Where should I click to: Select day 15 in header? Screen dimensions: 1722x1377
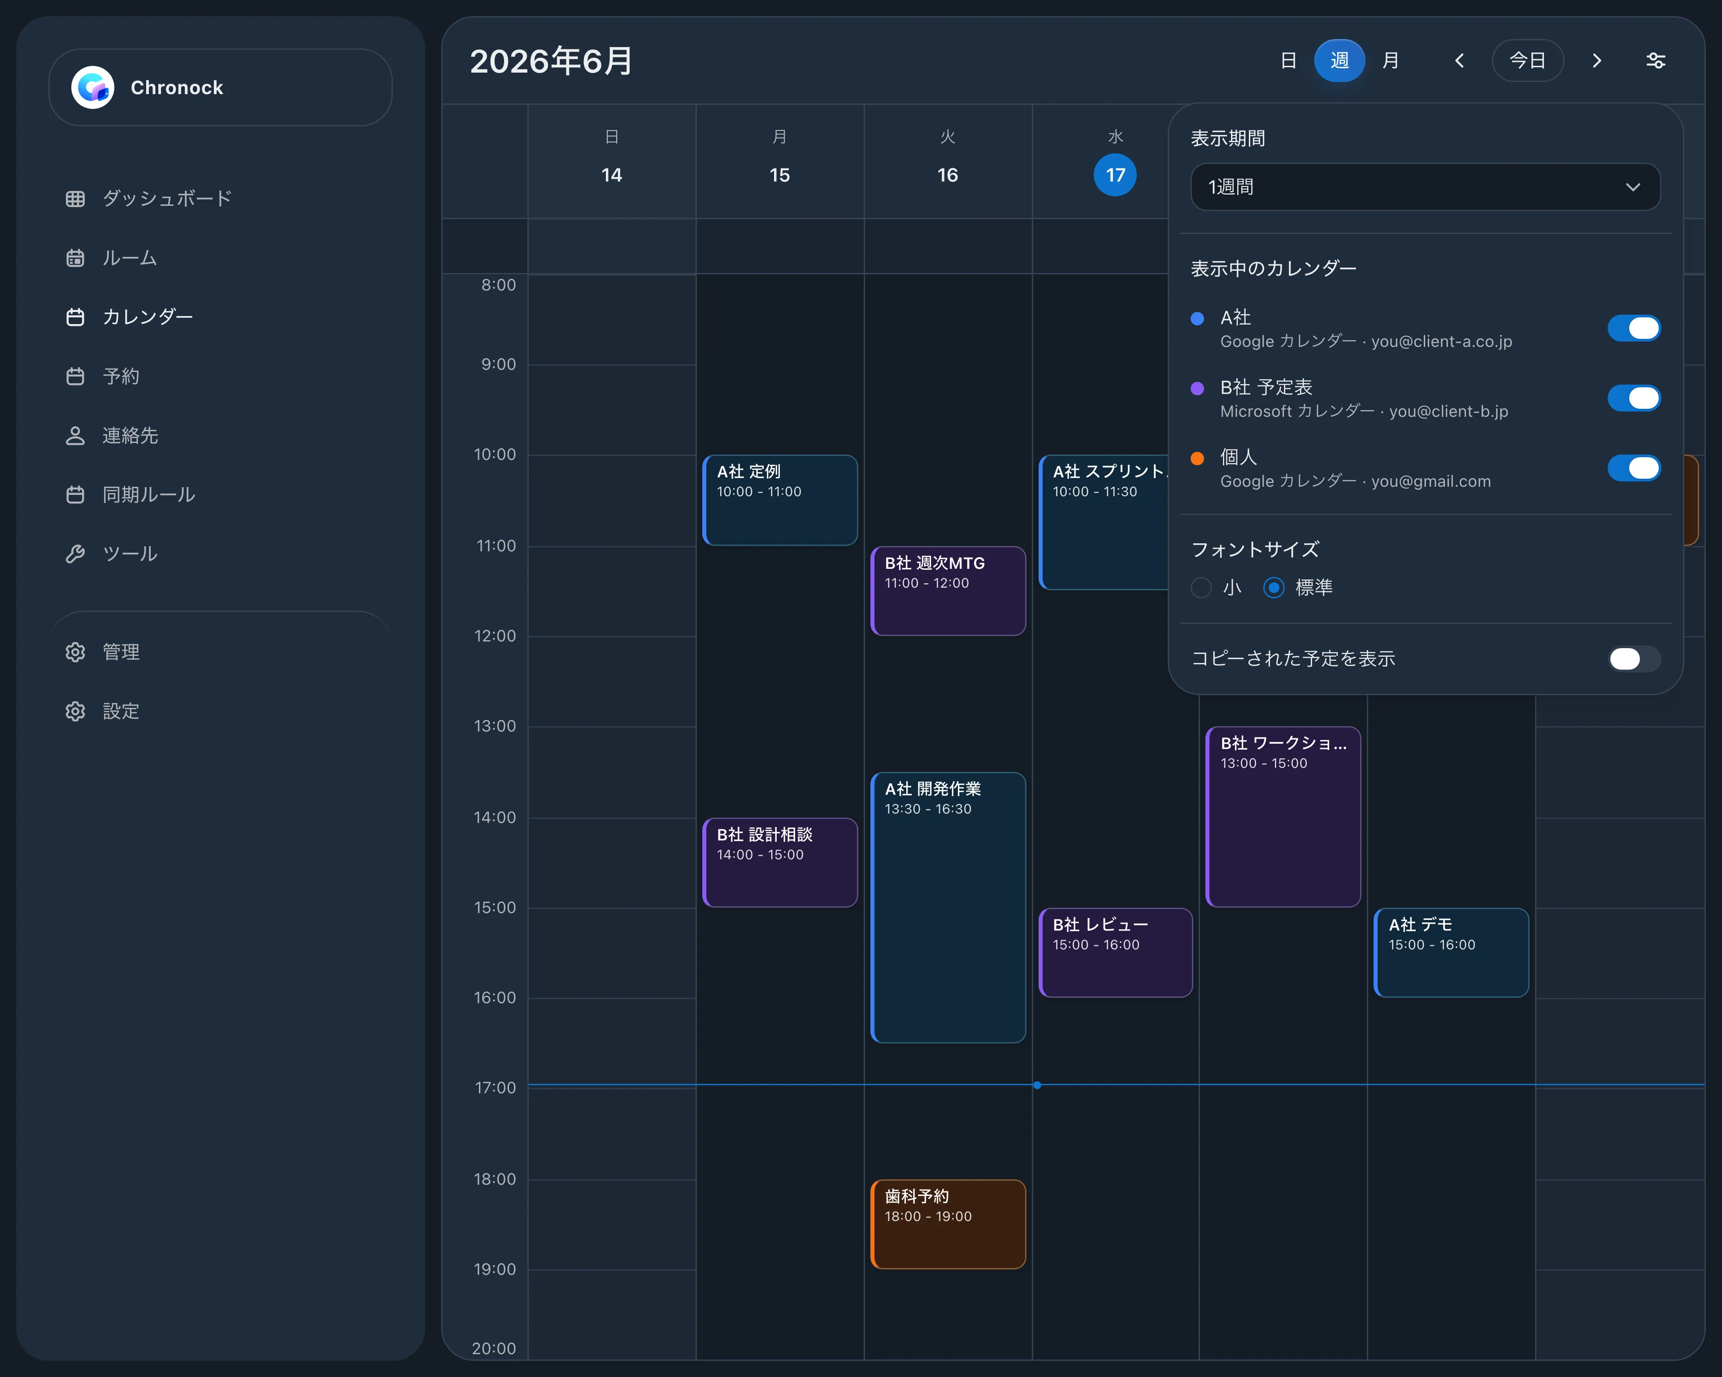click(x=779, y=175)
